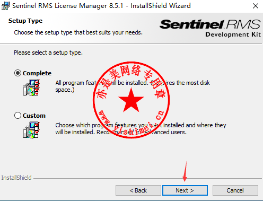Click the 'Custom' option label
Screen dimensions: 263x201
[x=34, y=116]
